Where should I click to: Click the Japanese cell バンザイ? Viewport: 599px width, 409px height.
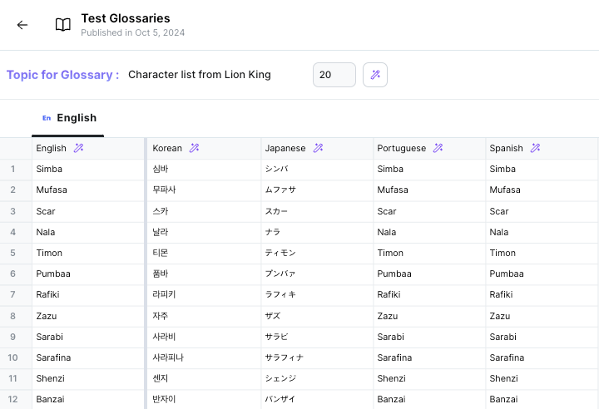(x=317, y=399)
